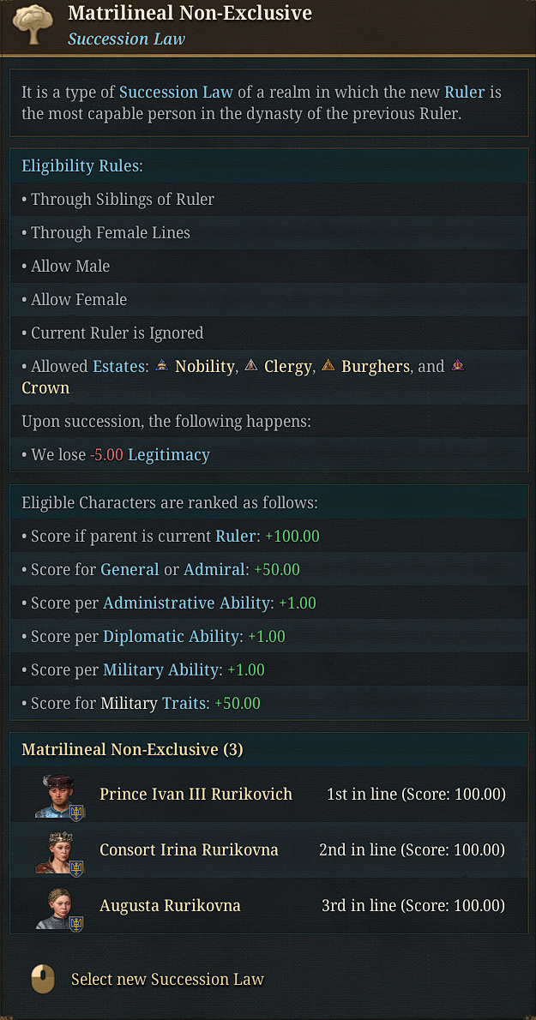This screenshot has width=536, height=1020.
Task: Open Consort Irina Rurikovna's portrait
Action: click(x=59, y=849)
